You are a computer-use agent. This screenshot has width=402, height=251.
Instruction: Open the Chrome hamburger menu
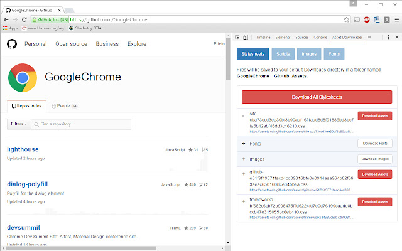pyautogui.click(x=396, y=19)
